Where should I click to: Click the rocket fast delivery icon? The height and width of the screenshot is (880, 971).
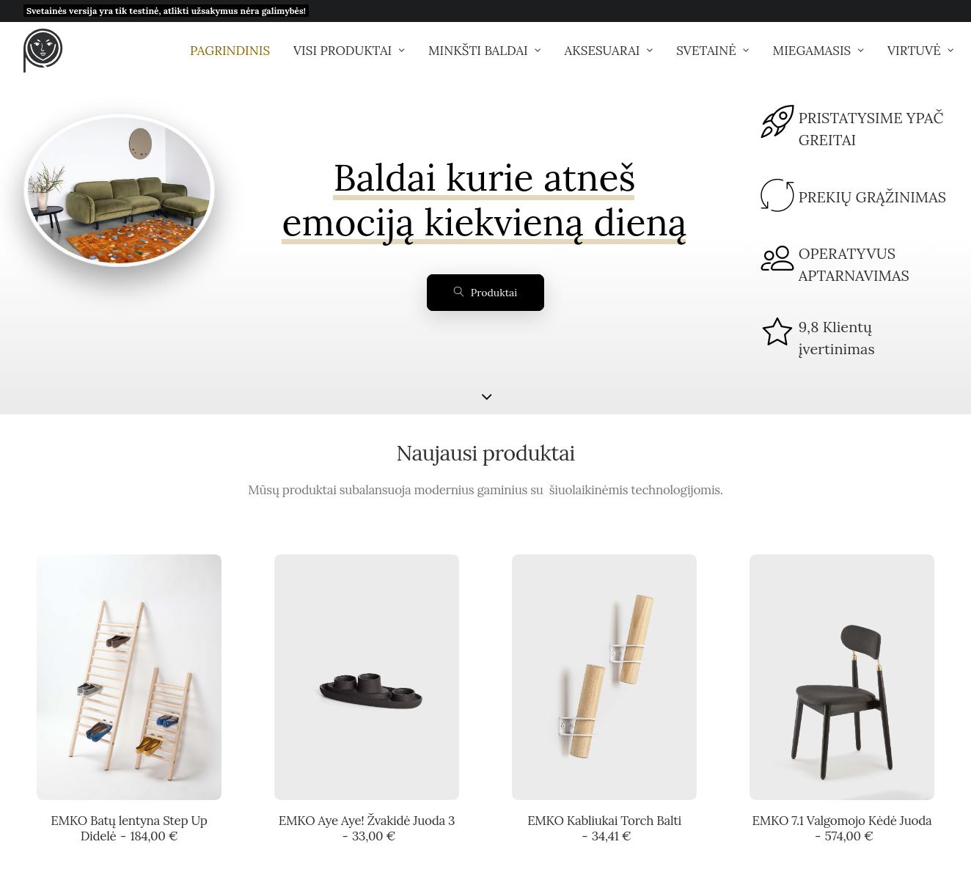(x=777, y=121)
